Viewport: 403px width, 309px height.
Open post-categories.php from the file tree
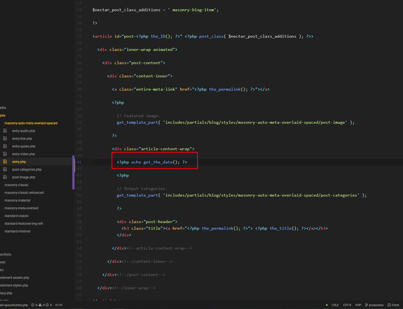(x=26, y=169)
